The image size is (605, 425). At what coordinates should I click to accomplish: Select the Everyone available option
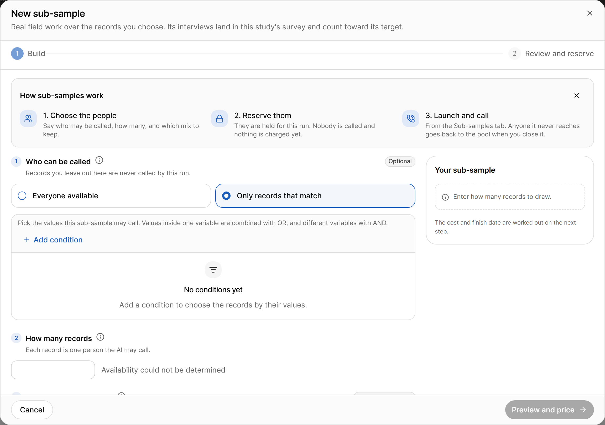(111, 196)
